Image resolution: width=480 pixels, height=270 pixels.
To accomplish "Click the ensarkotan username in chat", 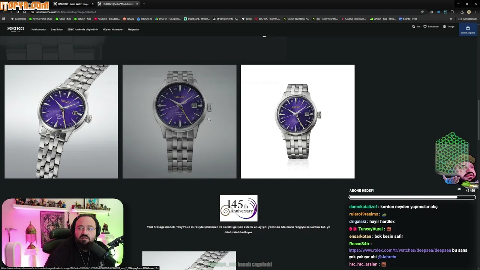I will (x=360, y=236).
